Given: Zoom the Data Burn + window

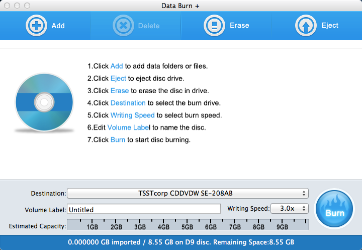Looking at the screenshot, I should [27, 6].
